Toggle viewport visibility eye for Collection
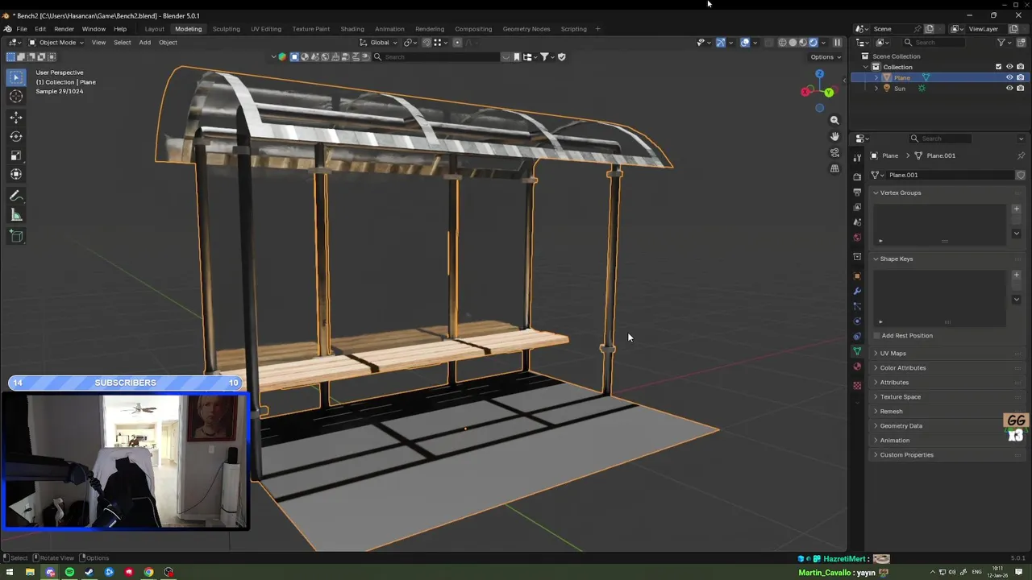This screenshot has width=1032, height=580. click(x=1009, y=67)
